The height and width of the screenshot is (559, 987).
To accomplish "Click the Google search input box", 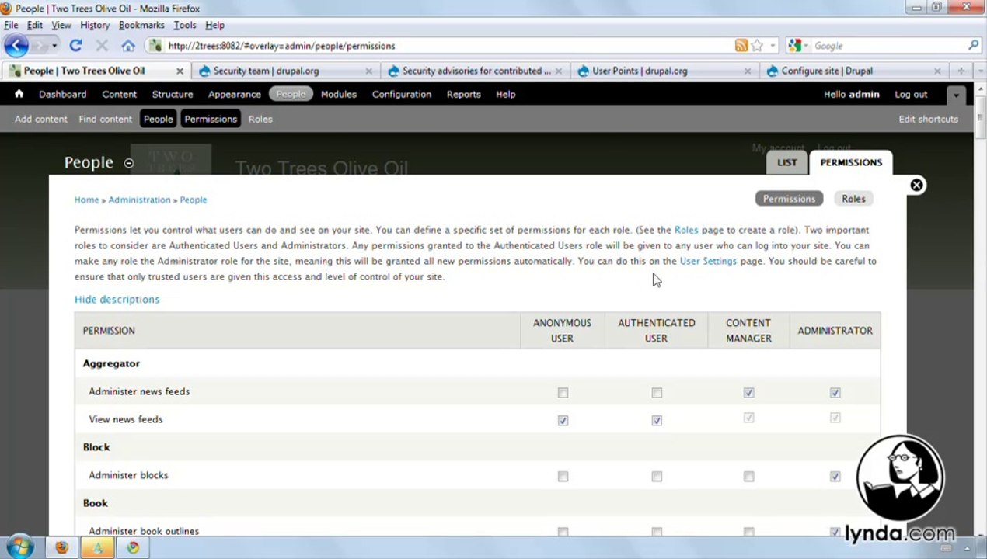I will point(888,46).
